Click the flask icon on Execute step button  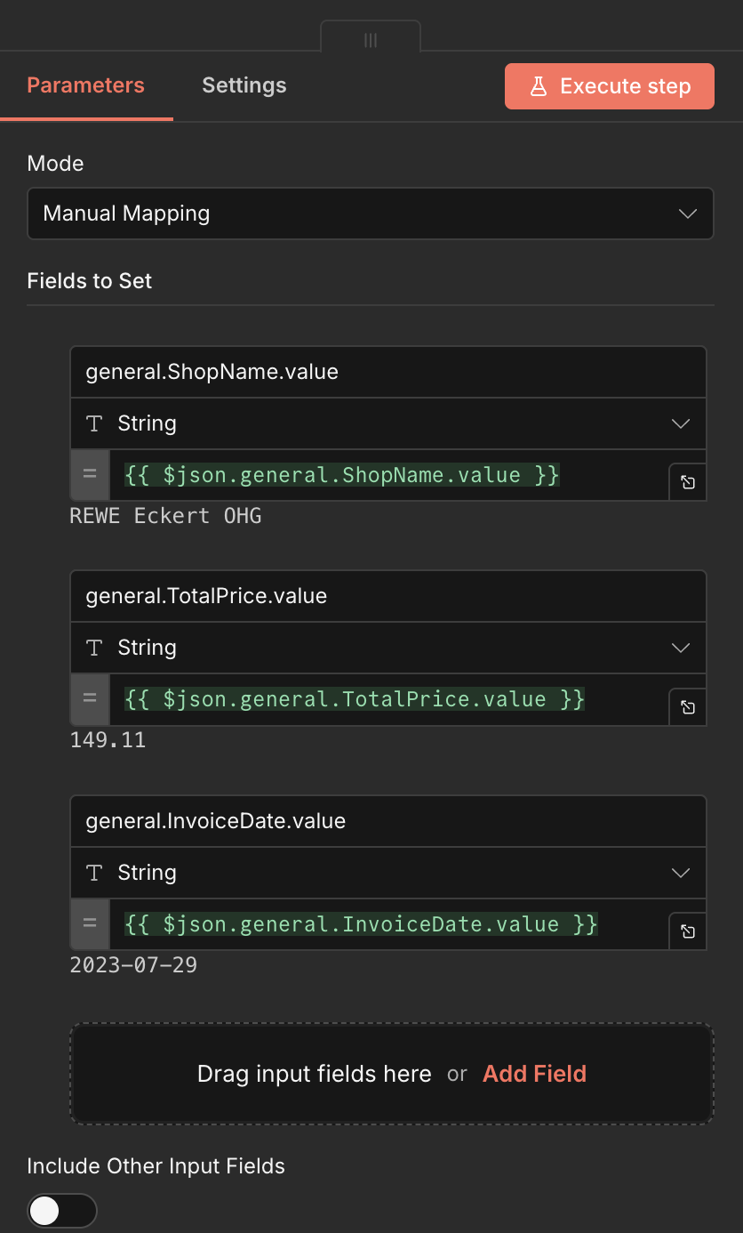(x=538, y=85)
